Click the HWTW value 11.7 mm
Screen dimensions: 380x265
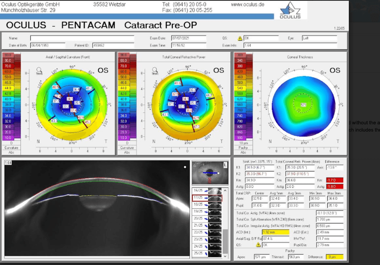coord(330,239)
